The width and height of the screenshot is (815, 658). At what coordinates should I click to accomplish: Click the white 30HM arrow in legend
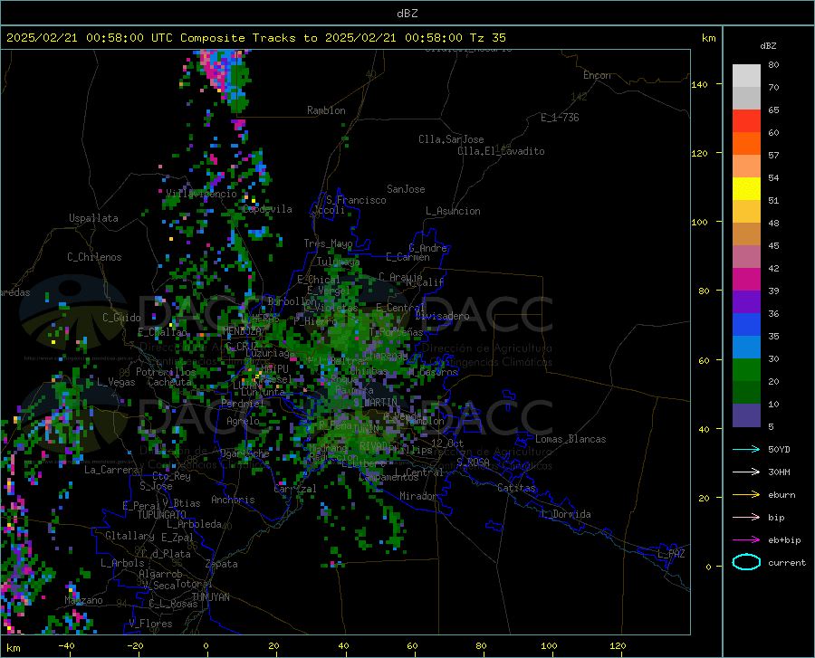pos(746,472)
